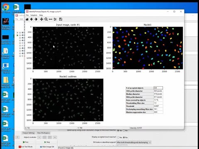The image size is (199, 149).
Task: Click Exit Test Mode
Action: (25, 147)
